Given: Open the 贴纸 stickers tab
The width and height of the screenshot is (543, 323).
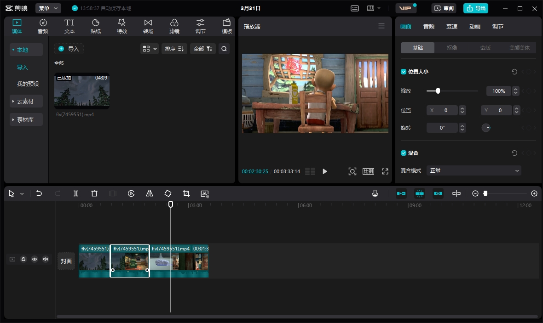Looking at the screenshot, I should 96,26.
